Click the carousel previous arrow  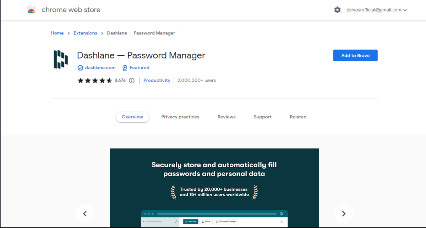pyautogui.click(x=85, y=213)
